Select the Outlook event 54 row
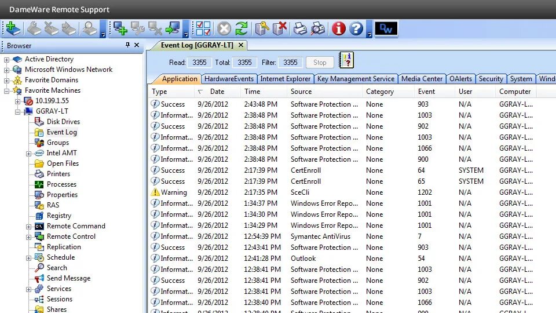Screen dimensions: 556x313 [x=352, y=259]
